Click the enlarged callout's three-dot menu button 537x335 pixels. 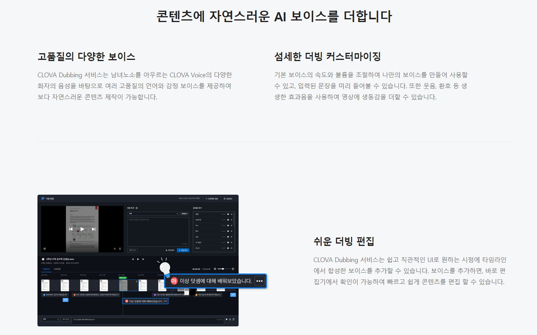click(259, 281)
